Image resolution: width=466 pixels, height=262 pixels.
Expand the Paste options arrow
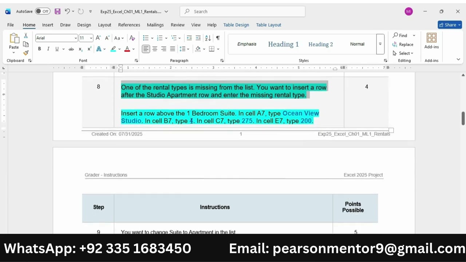(14, 53)
